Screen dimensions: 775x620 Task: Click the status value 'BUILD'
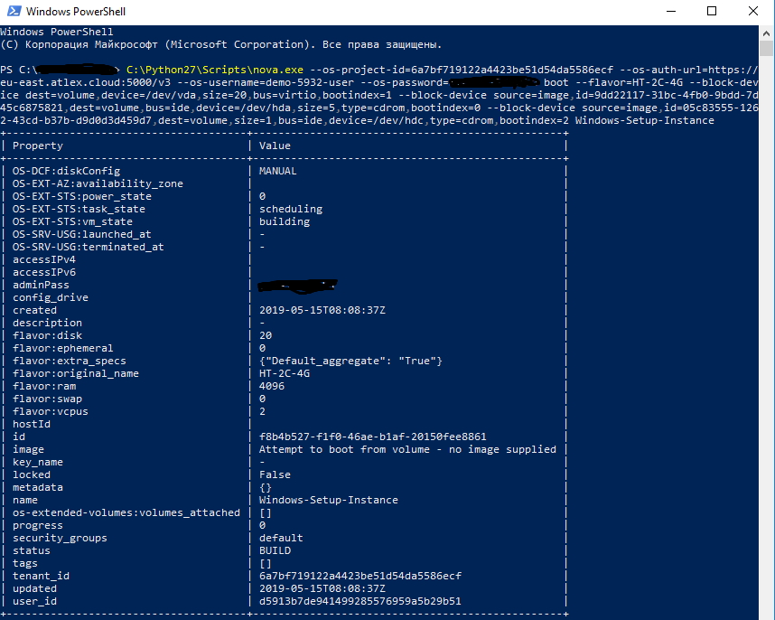[275, 550]
